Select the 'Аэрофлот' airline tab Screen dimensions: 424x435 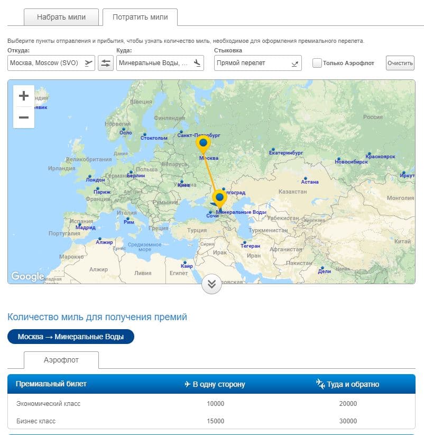click(x=61, y=360)
